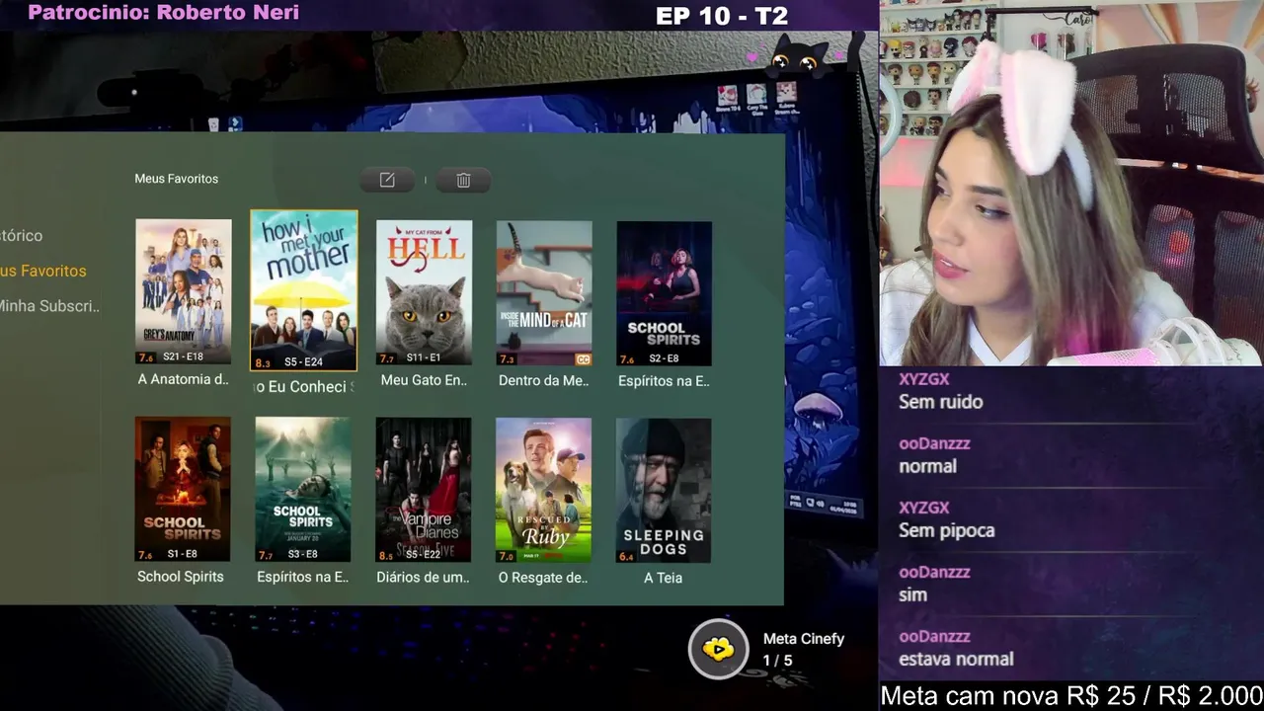Open Grey's Anatomy poster thumbnail
1264x711 pixels.
point(184,292)
